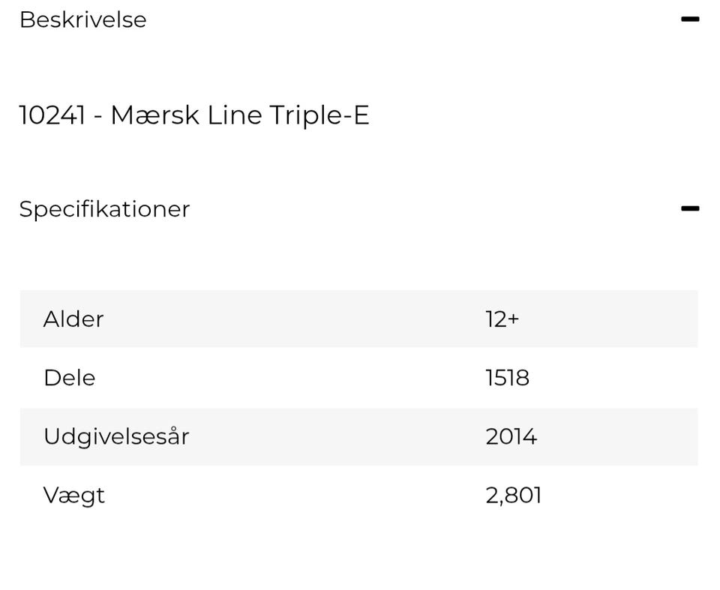
Task: Click the word Line in the description
Action: coord(234,115)
